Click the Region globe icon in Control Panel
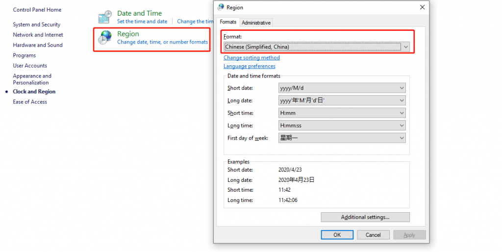This screenshot has width=502, height=252. point(105,37)
